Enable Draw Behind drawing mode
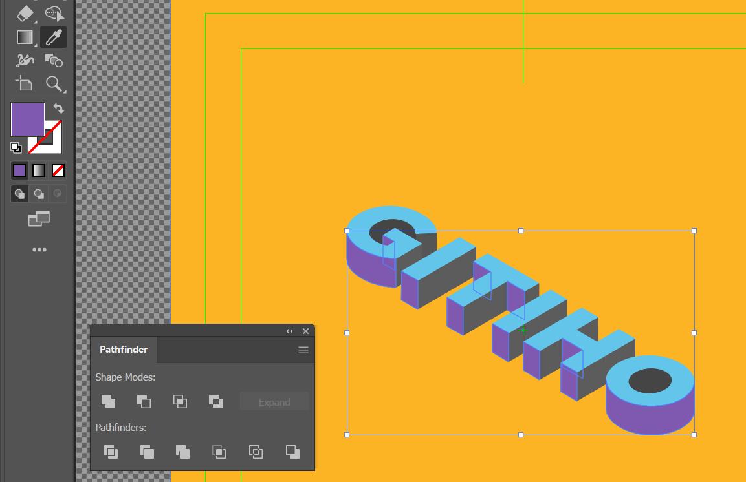This screenshot has height=482, width=746. click(x=38, y=193)
